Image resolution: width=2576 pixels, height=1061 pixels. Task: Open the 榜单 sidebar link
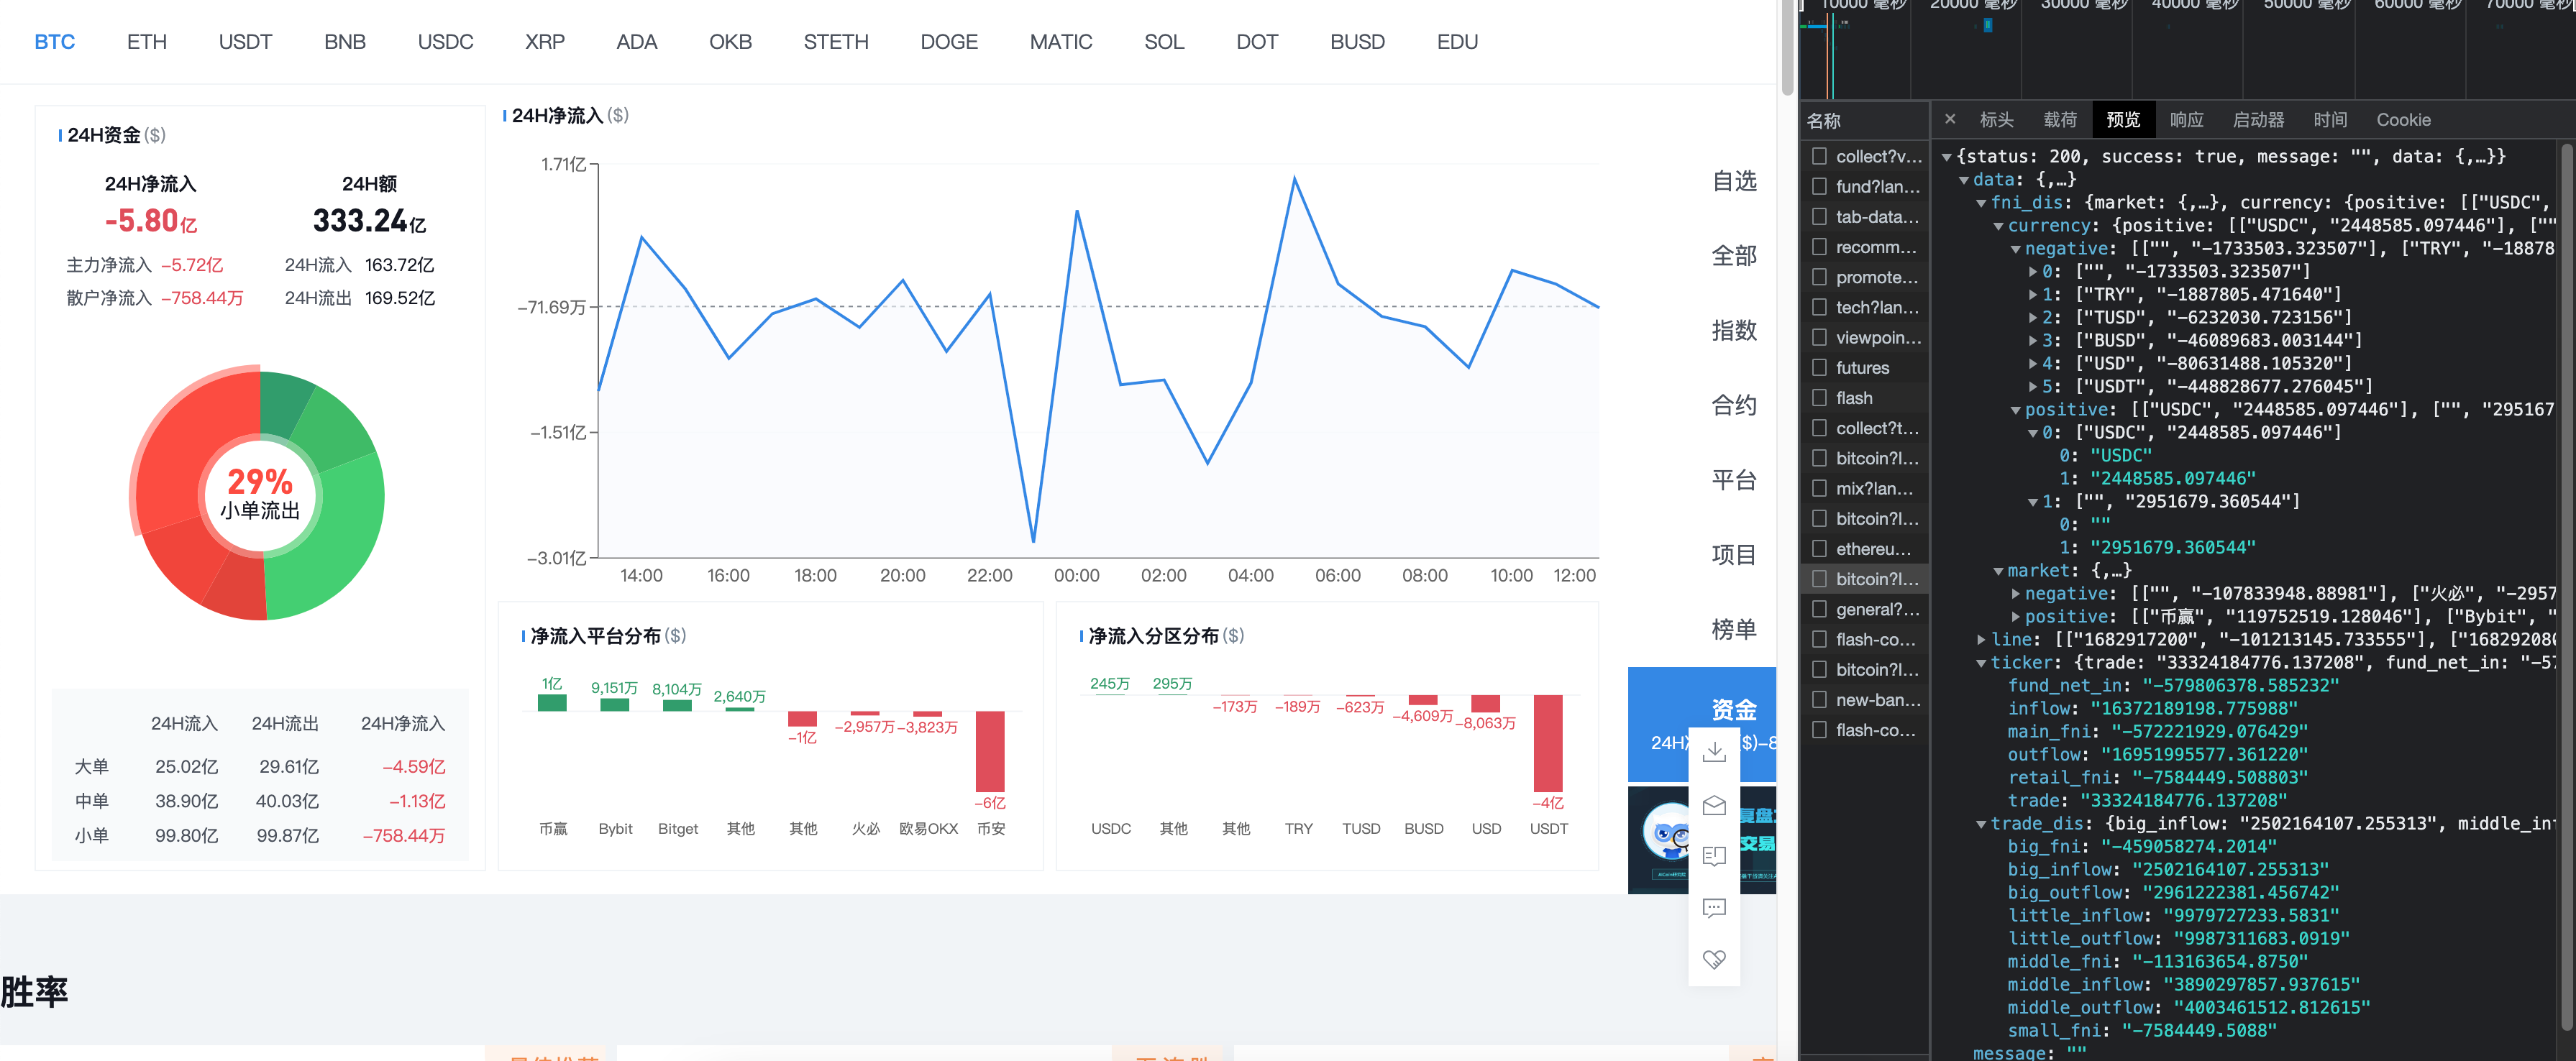(1733, 629)
